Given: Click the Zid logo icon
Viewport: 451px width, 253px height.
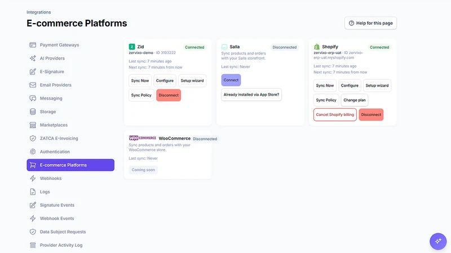Looking at the screenshot, I should [132, 47].
